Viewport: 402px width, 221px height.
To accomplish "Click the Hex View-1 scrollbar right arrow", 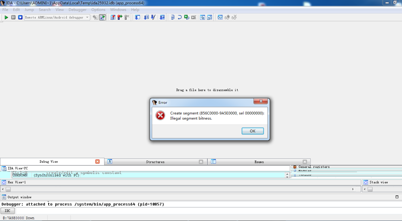I will (x=353, y=189).
